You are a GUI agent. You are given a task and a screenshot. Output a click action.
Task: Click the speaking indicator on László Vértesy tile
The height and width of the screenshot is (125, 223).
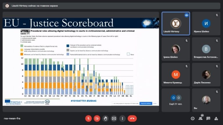[x=186, y=15]
